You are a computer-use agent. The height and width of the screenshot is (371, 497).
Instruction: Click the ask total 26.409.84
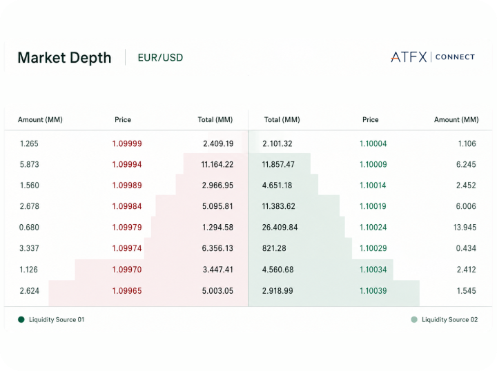click(280, 228)
